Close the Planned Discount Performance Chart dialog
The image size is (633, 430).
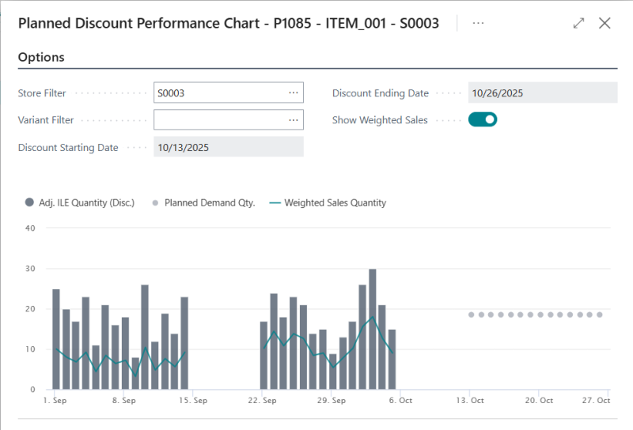pos(605,23)
